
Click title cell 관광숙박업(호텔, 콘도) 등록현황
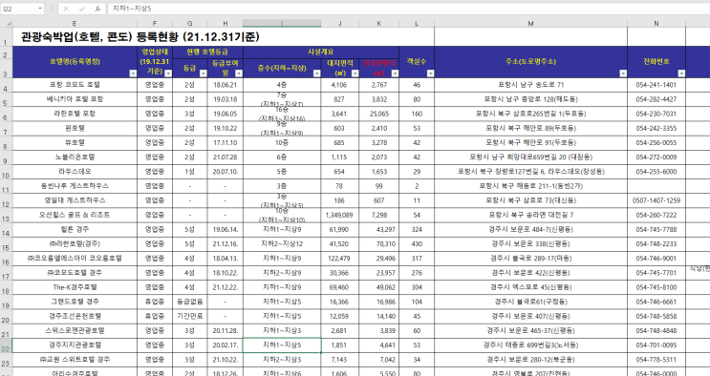tap(140, 36)
